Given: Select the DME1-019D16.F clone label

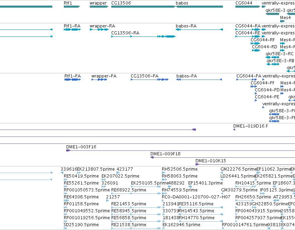Looking at the screenshot, I should point(251,126).
